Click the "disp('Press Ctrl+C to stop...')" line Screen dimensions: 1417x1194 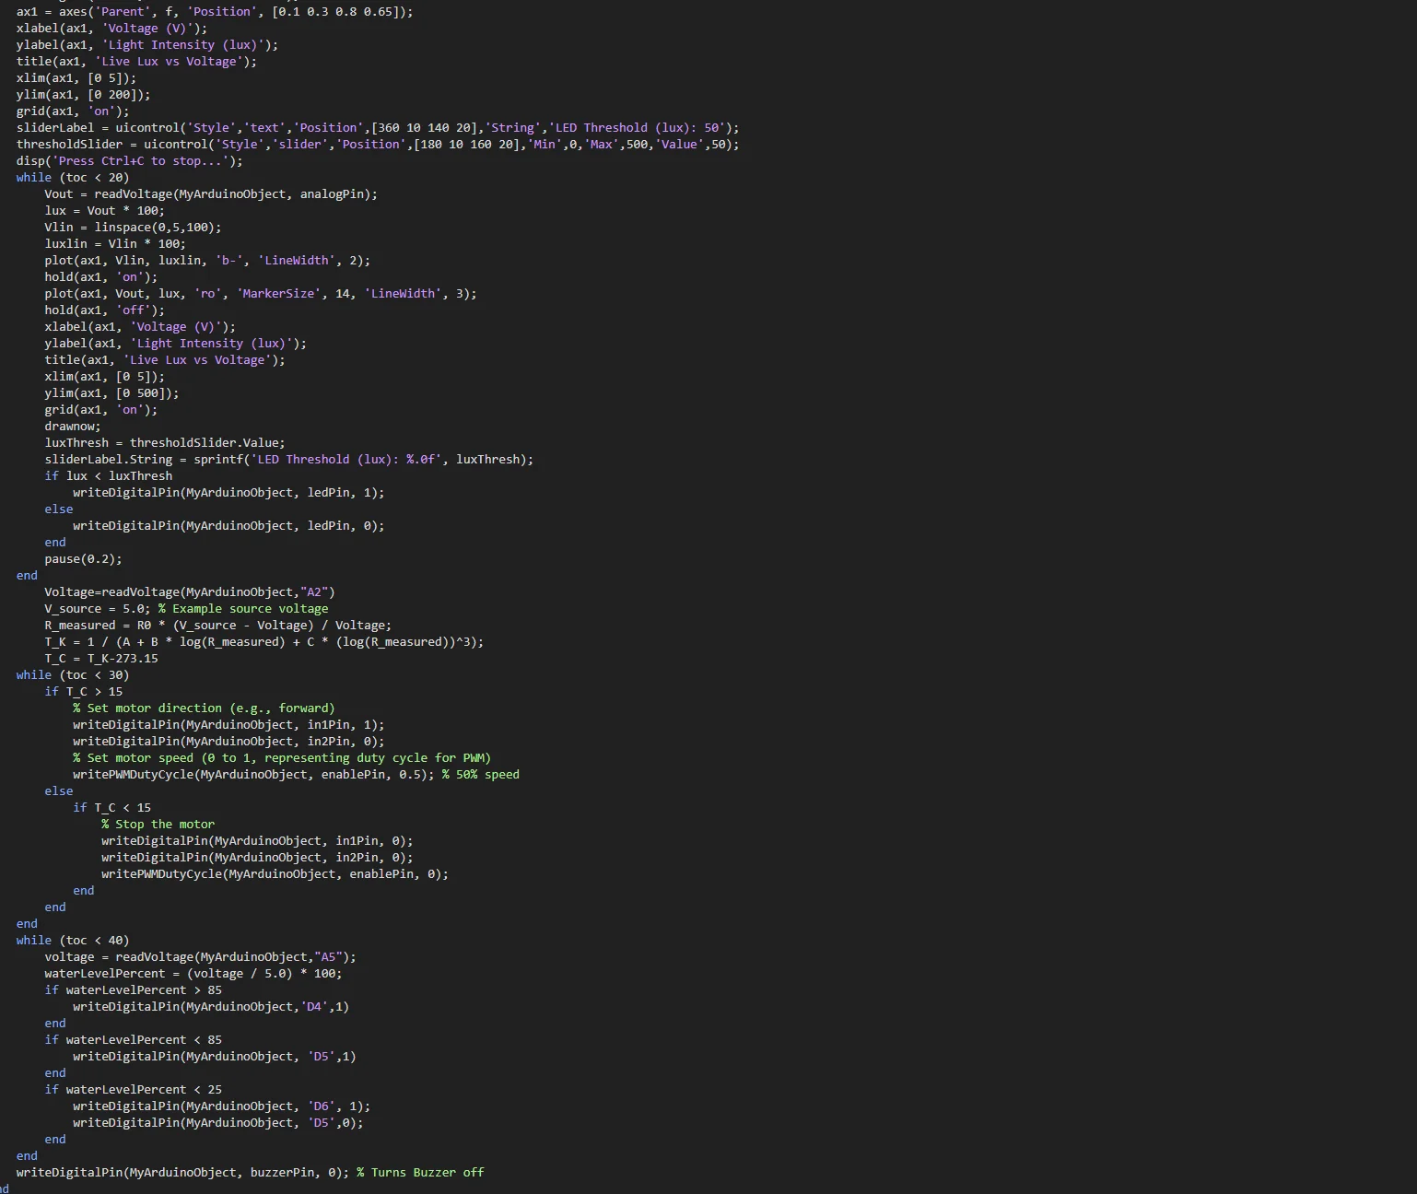click(130, 161)
